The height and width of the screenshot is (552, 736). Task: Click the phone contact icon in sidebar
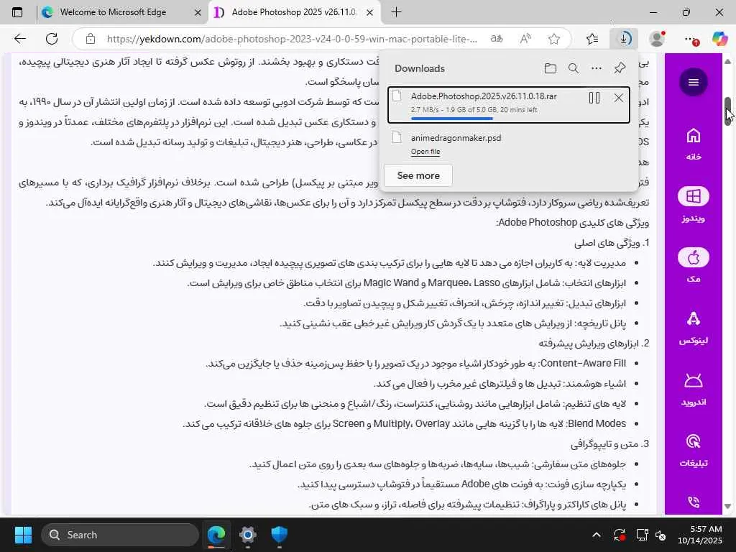694,502
